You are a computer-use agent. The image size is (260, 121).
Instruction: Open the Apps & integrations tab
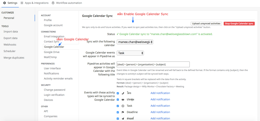click(x=34, y=3)
